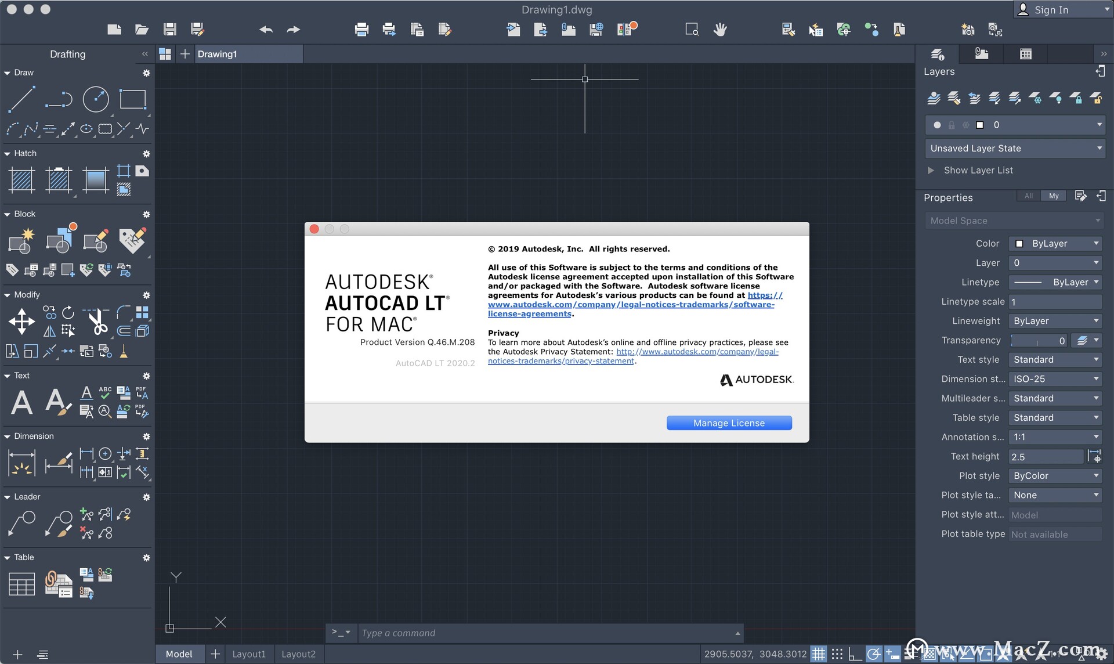
Task: Click the Hatch tool icon
Action: pyautogui.click(x=22, y=180)
